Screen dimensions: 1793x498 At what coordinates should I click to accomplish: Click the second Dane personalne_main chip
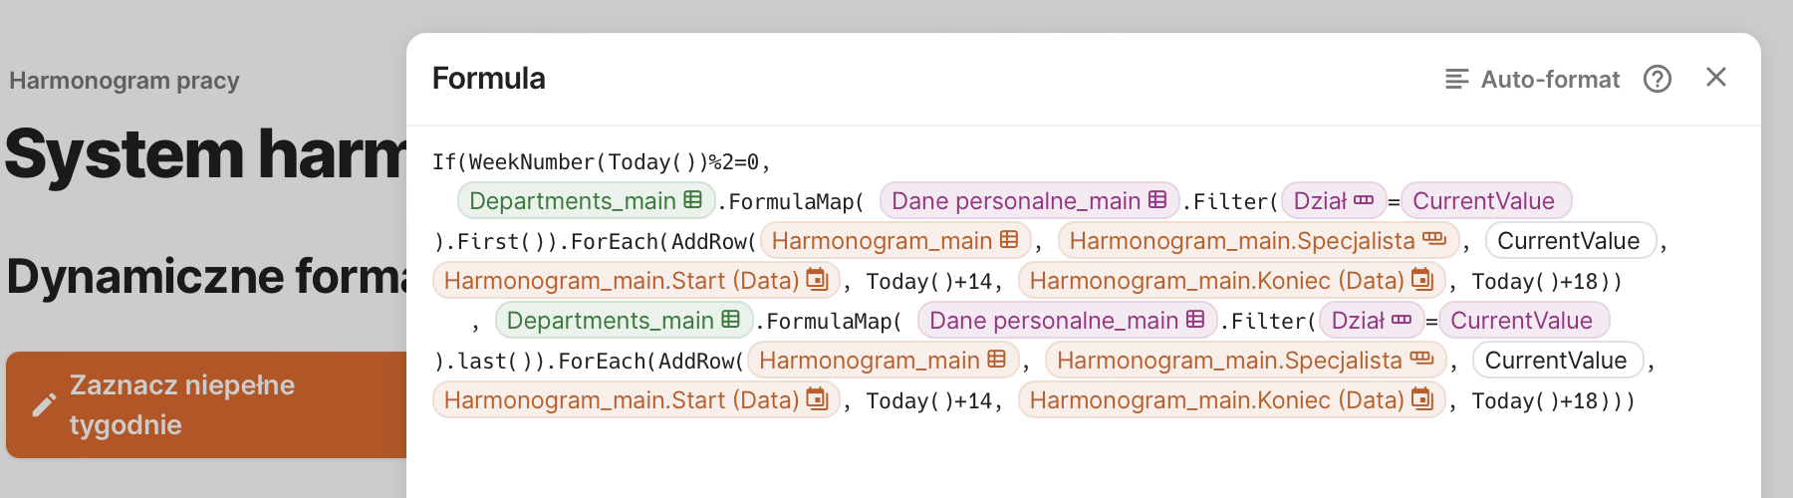pos(1066,321)
